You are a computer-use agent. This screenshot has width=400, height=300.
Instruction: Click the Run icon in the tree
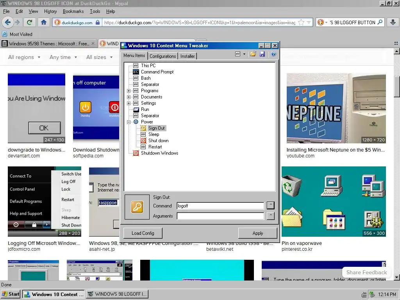point(136,109)
